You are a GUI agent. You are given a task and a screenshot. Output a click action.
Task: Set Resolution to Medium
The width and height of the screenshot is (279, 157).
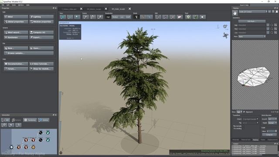coord(115,17)
